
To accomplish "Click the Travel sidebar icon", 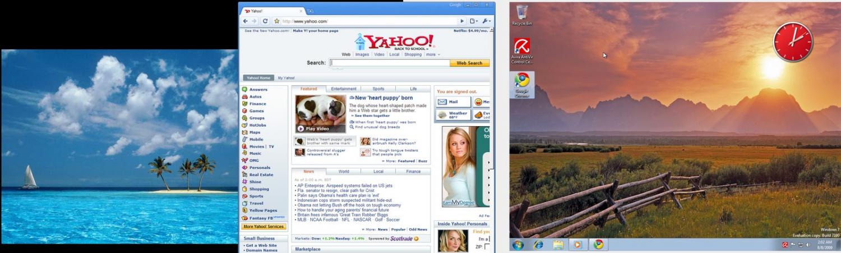I will tap(244, 203).
